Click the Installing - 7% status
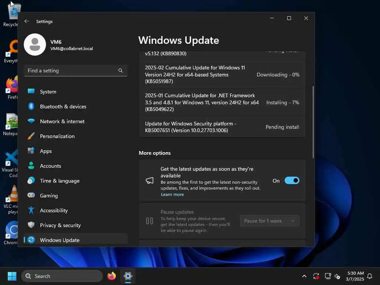The image size is (380, 285). coord(282,102)
